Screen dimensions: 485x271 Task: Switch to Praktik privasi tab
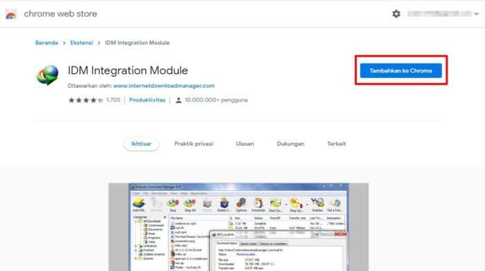click(x=193, y=144)
